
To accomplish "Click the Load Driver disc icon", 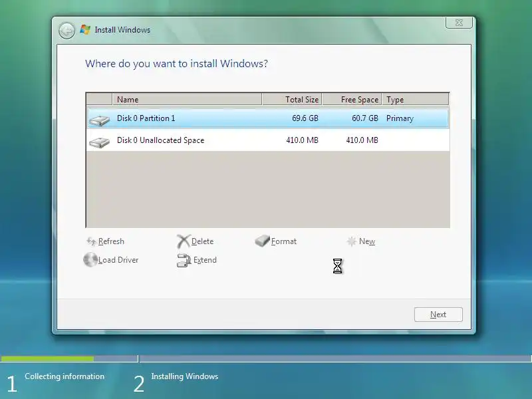I will (90, 259).
